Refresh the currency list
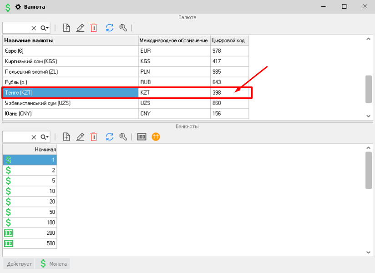375x273 pixels. click(x=109, y=28)
